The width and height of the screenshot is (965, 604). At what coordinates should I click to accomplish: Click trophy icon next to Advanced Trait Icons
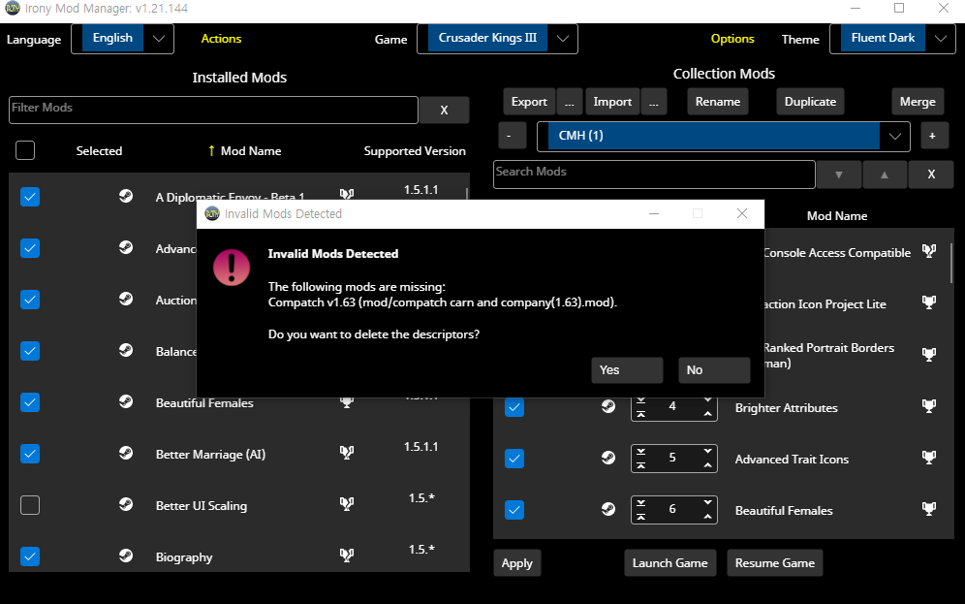[x=929, y=458]
